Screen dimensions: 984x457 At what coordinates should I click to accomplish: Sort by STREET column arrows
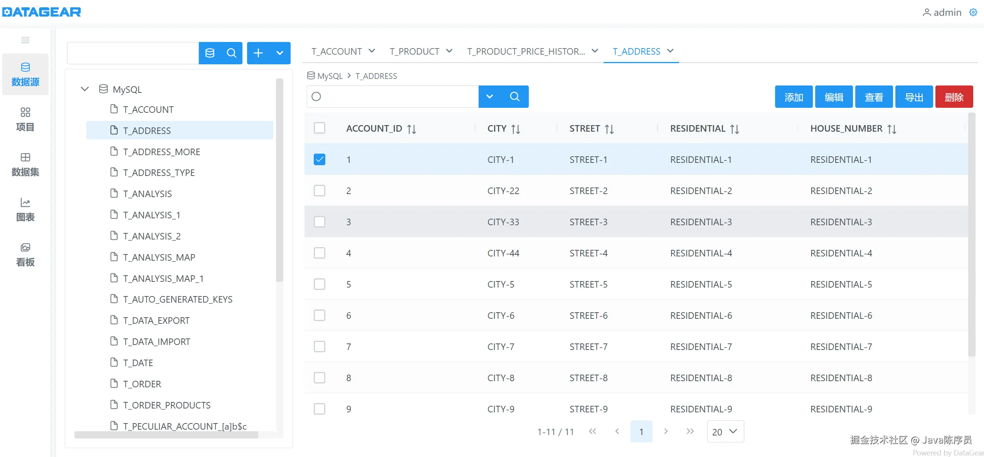pyautogui.click(x=609, y=129)
